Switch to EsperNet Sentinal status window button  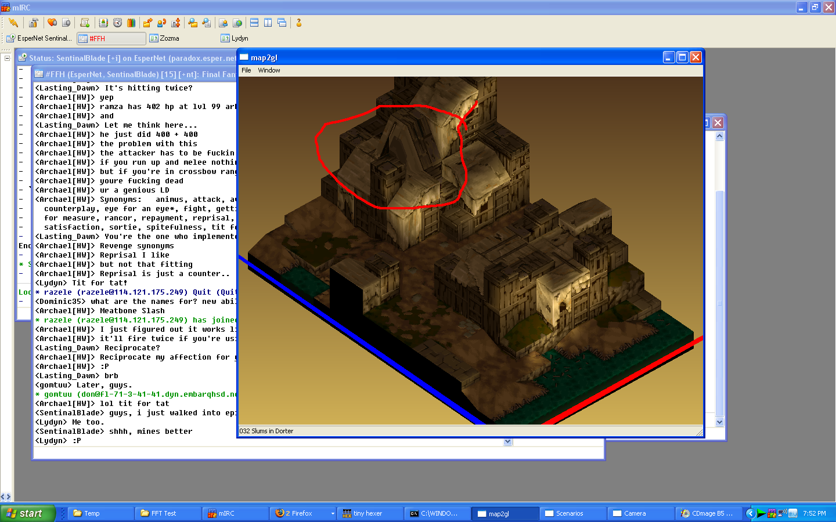tap(39, 38)
